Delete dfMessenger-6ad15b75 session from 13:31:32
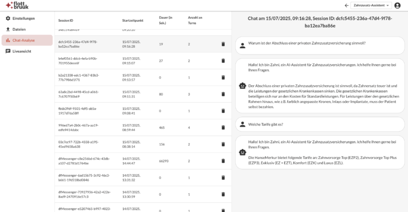The image size is (408, 212). [x=223, y=178]
